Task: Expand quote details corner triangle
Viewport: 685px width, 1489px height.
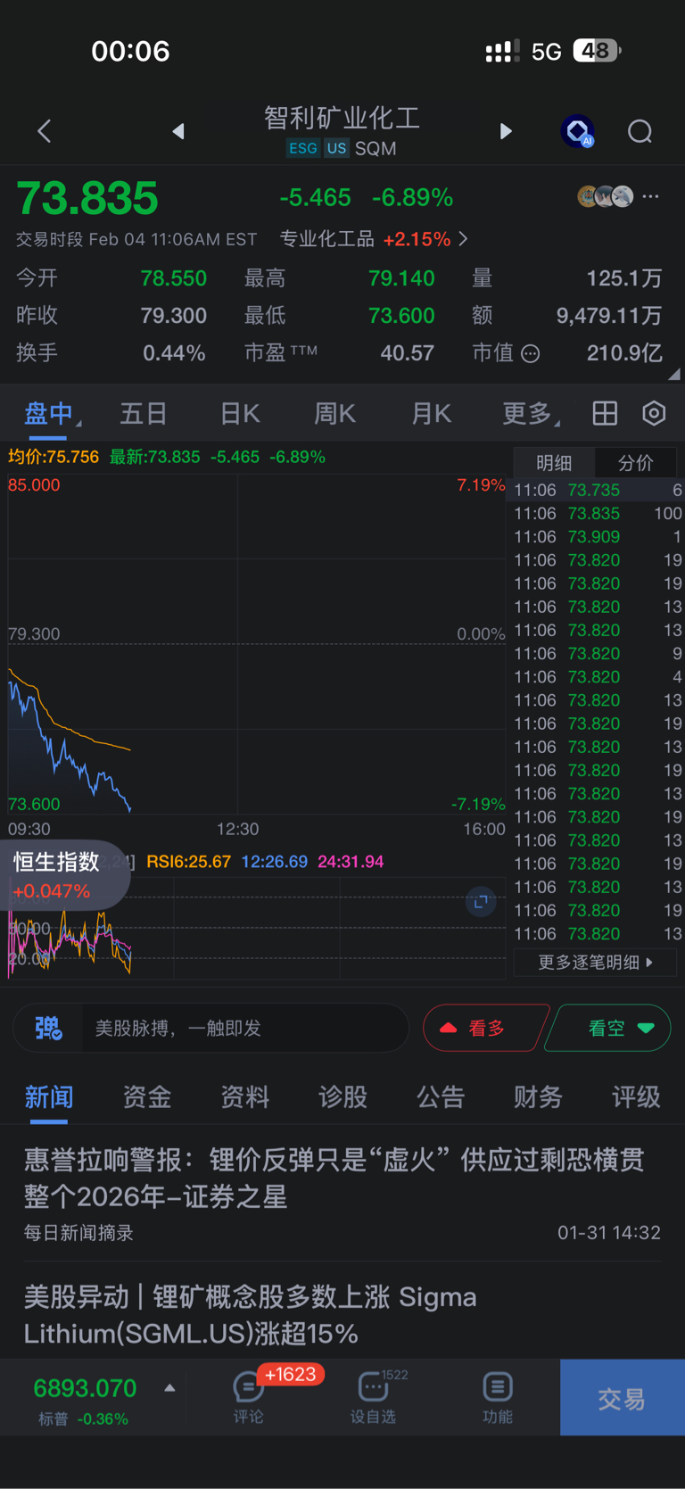Action: (x=674, y=374)
